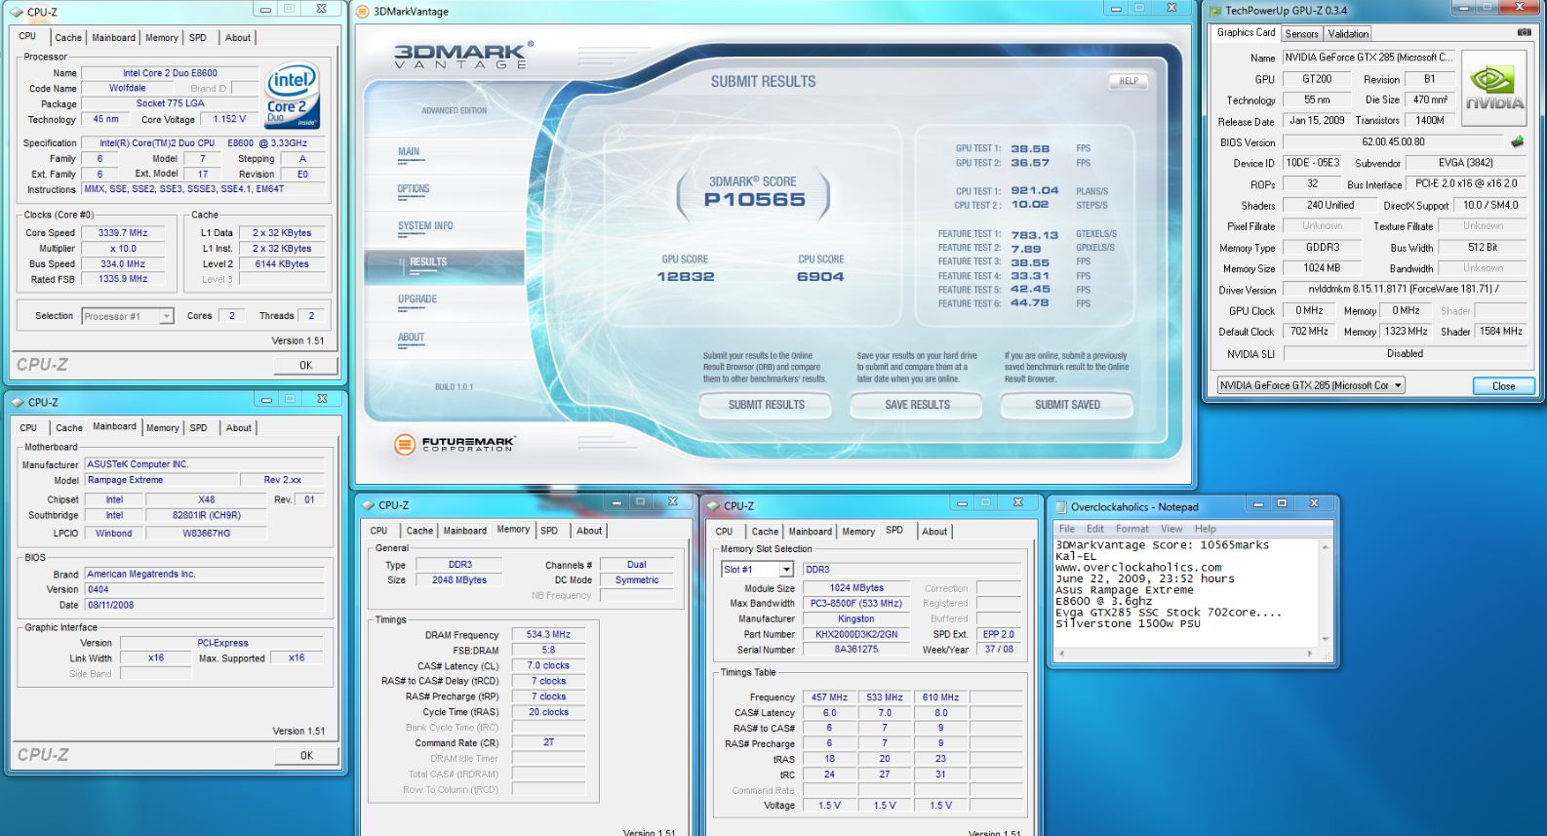Viewport: 1547px width, 836px height.
Task: Switch to Validation tab in GPU-Z
Action: tap(1348, 33)
